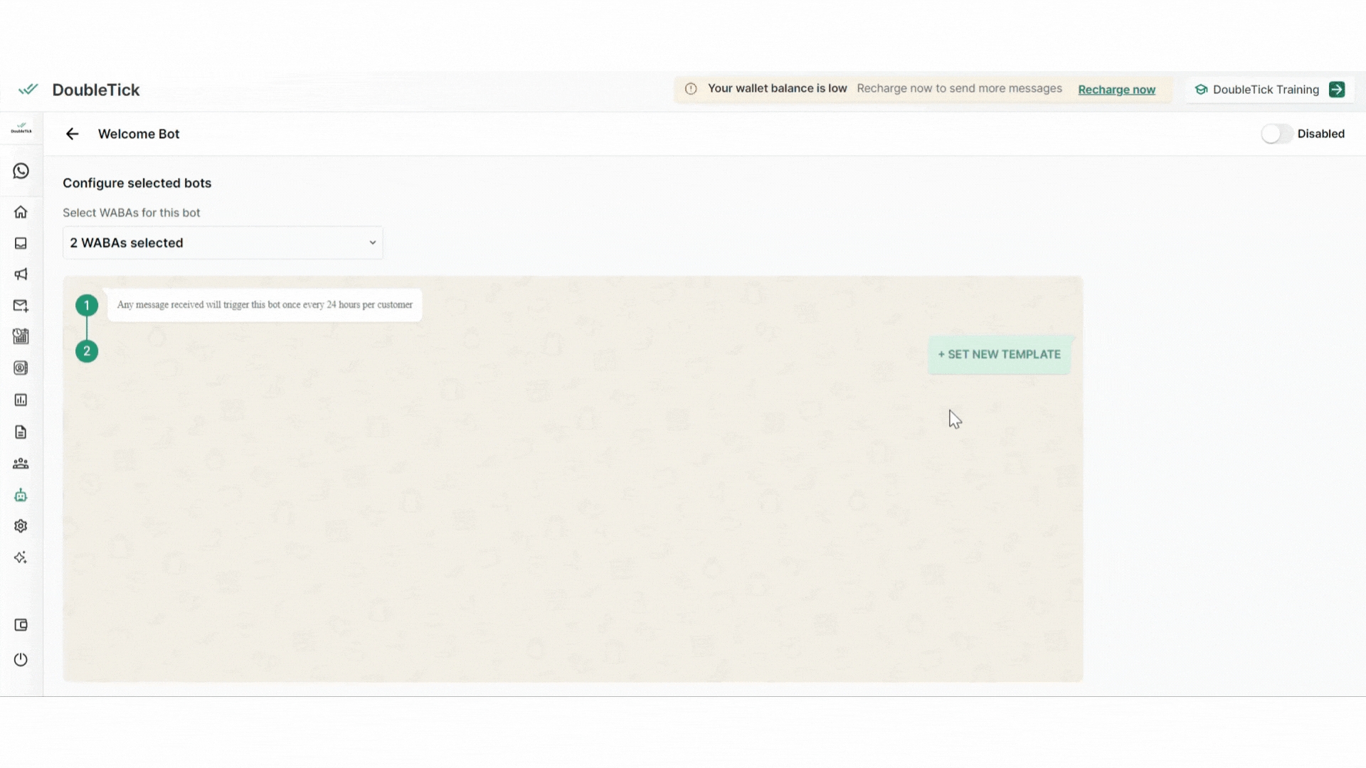Open the WhatsApp icon in sidebar
This screenshot has height=768, width=1366.
point(21,171)
